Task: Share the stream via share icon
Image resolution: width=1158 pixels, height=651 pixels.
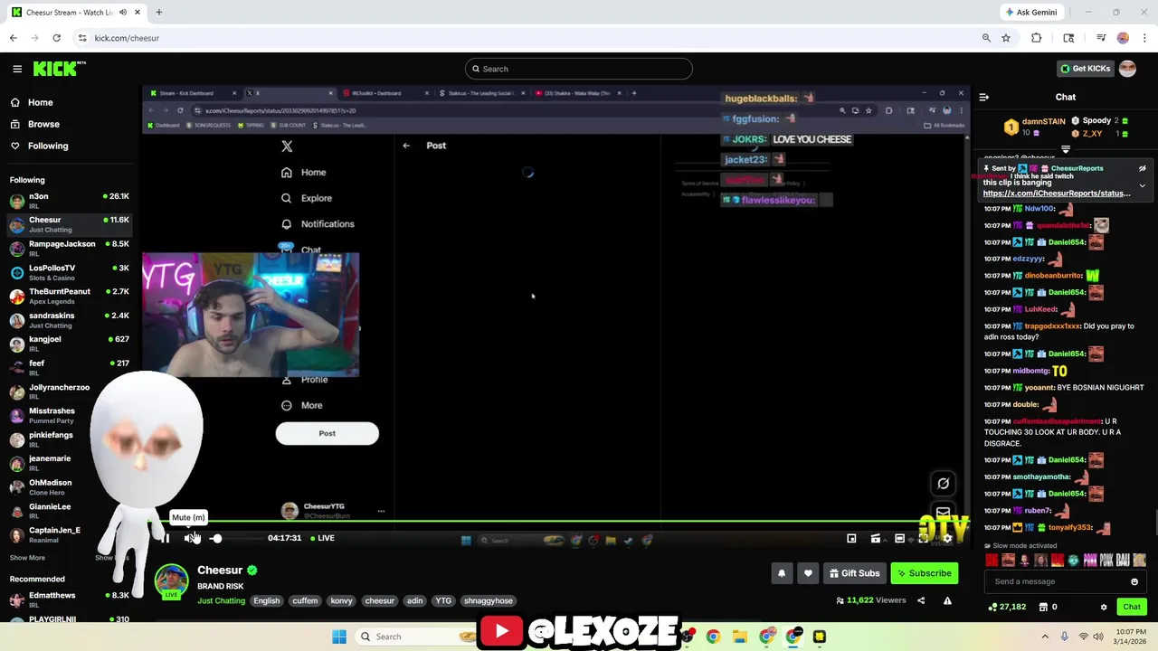Action: (921, 600)
